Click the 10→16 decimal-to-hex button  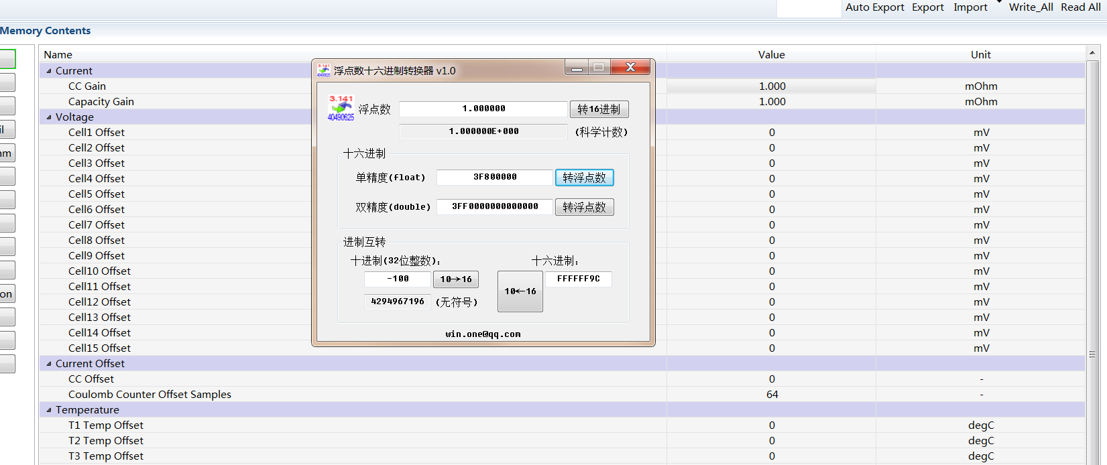click(456, 279)
